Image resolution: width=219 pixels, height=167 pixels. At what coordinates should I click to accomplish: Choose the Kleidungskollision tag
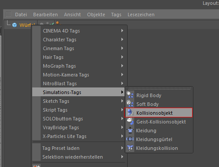coord(159,148)
